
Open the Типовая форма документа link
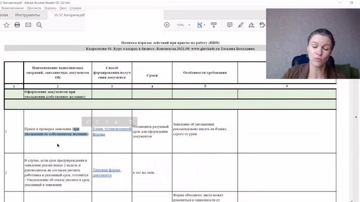click(107, 172)
